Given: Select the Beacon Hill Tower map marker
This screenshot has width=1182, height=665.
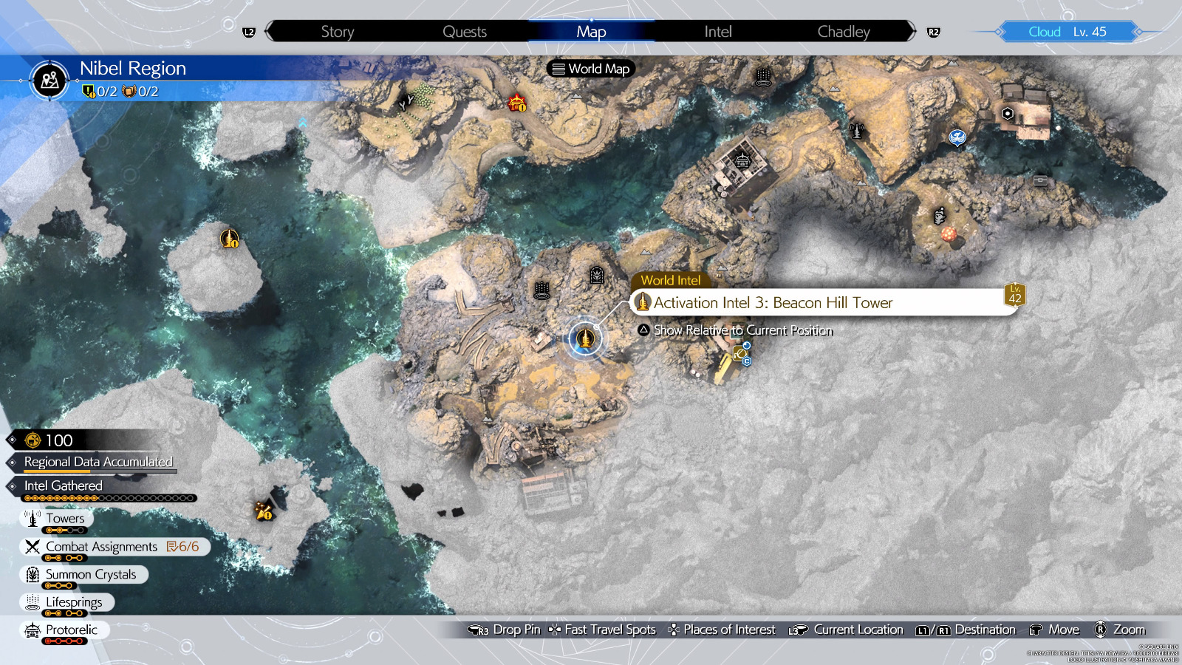Looking at the screenshot, I should (x=585, y=338).
